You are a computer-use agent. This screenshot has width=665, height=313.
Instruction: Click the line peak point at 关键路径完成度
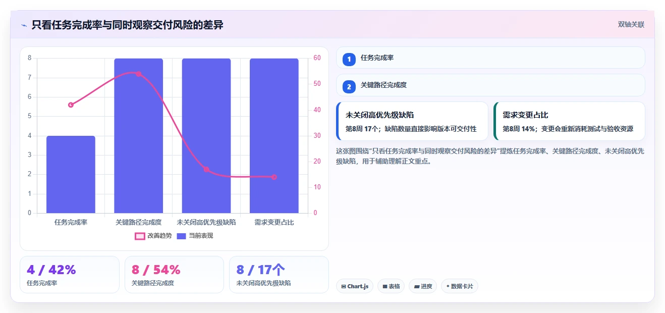(138, 74)
